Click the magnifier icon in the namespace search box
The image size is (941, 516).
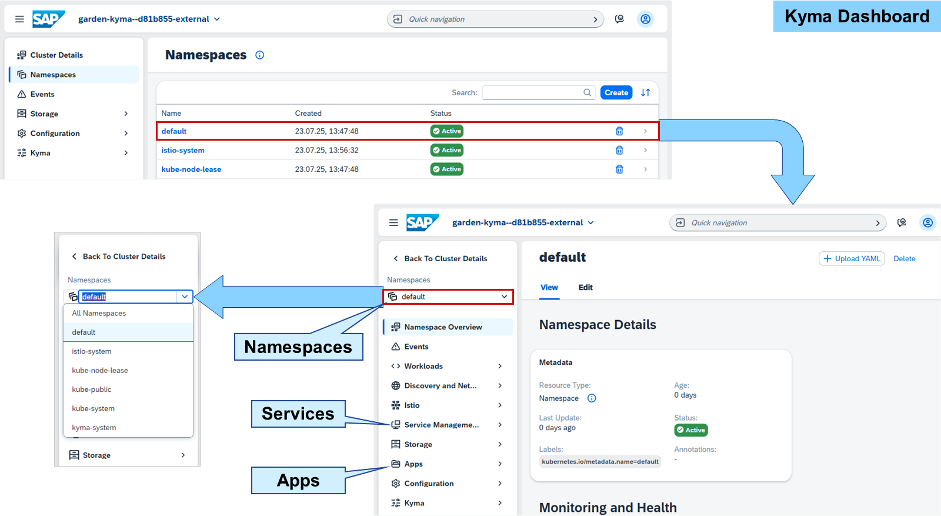tap(587, 92)
